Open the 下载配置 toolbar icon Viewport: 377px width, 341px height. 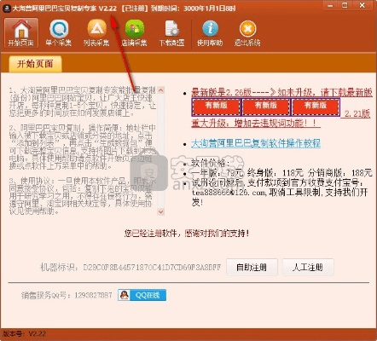coord(171,32)
